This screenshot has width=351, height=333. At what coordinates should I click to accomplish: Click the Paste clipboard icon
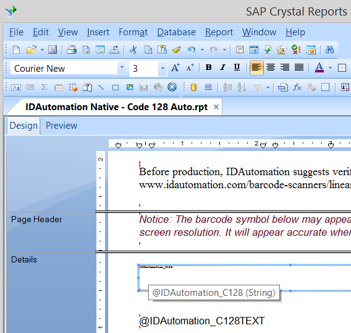click(x=162, y=50)
